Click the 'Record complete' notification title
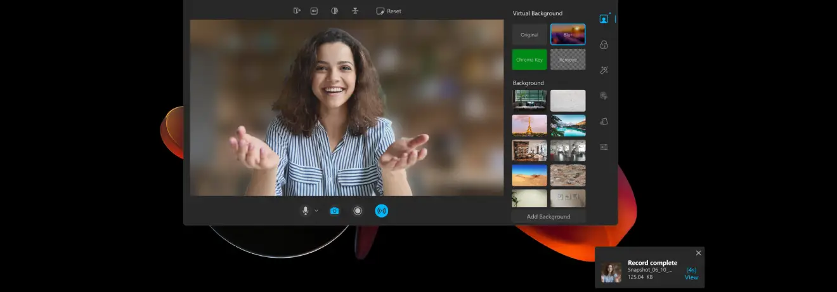The image size is (837, 292). [652, 263]
